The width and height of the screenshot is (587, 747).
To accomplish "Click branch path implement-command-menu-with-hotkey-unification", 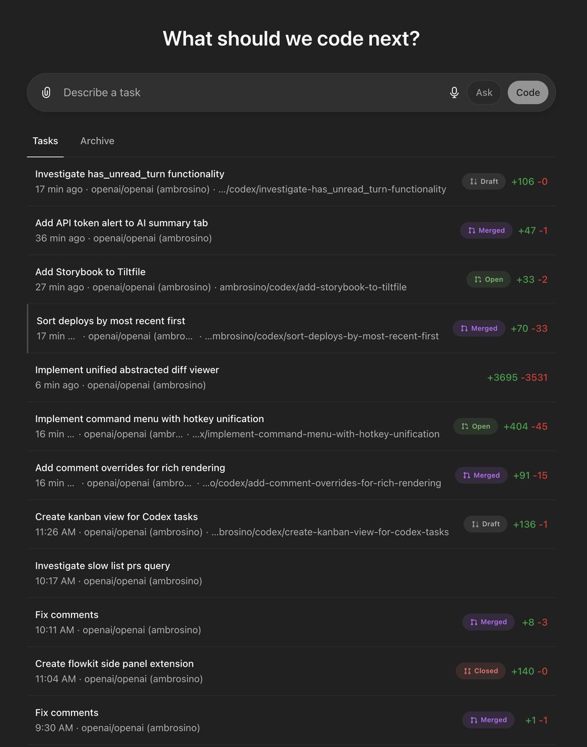I will click(x=315, y=434).
